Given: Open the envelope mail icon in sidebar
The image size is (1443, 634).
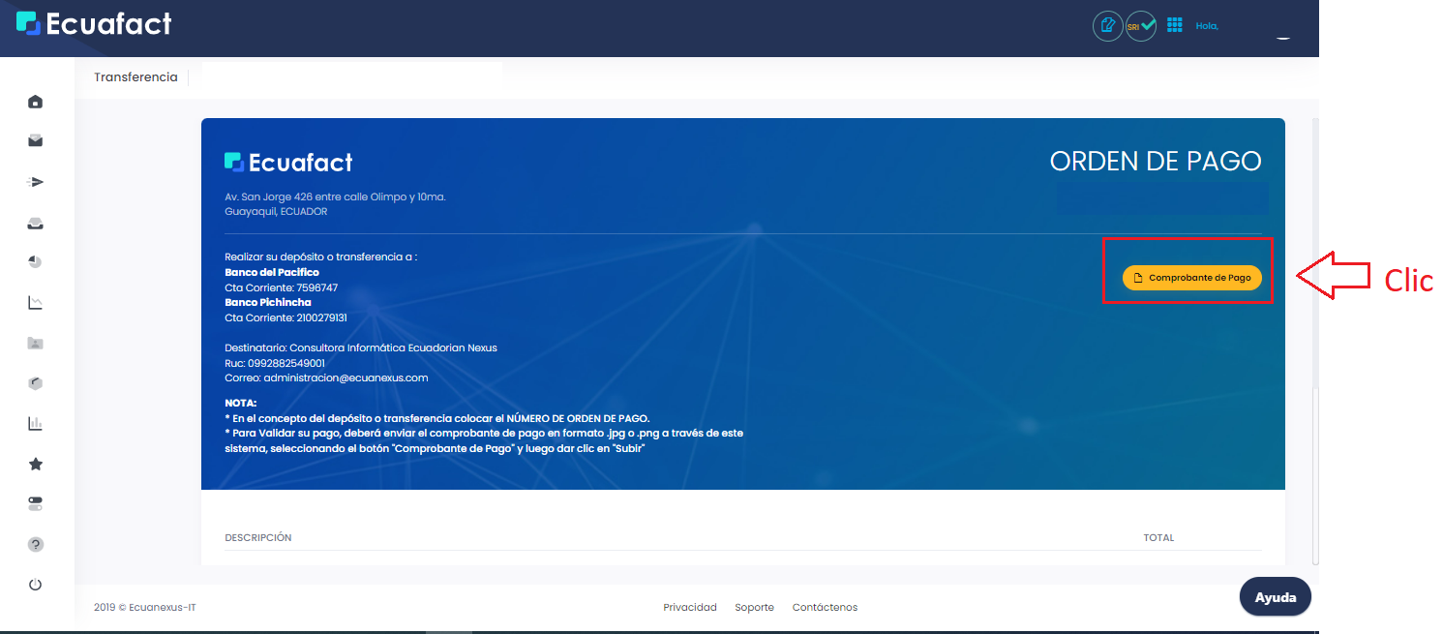Looking at the screenshot, I should pyautogui.click(x=36, y=141).
